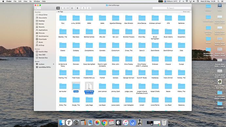Open the Edit menu
Image resolution: width=226 pixels, height=127 pixels.
pyautogui.click(x=20, y=1)
